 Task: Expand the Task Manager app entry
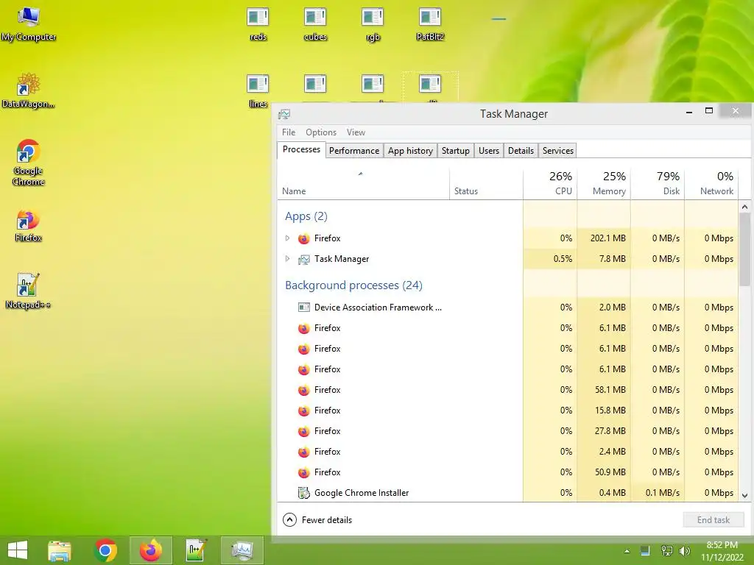288,259
